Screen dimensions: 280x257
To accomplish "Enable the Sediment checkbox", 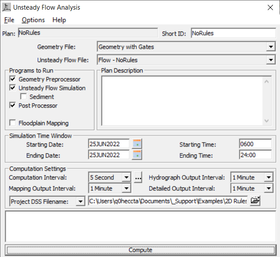I will click(x=23, y=97).
